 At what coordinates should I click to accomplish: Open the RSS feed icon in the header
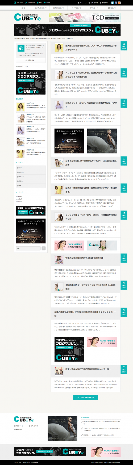point(119,3)
